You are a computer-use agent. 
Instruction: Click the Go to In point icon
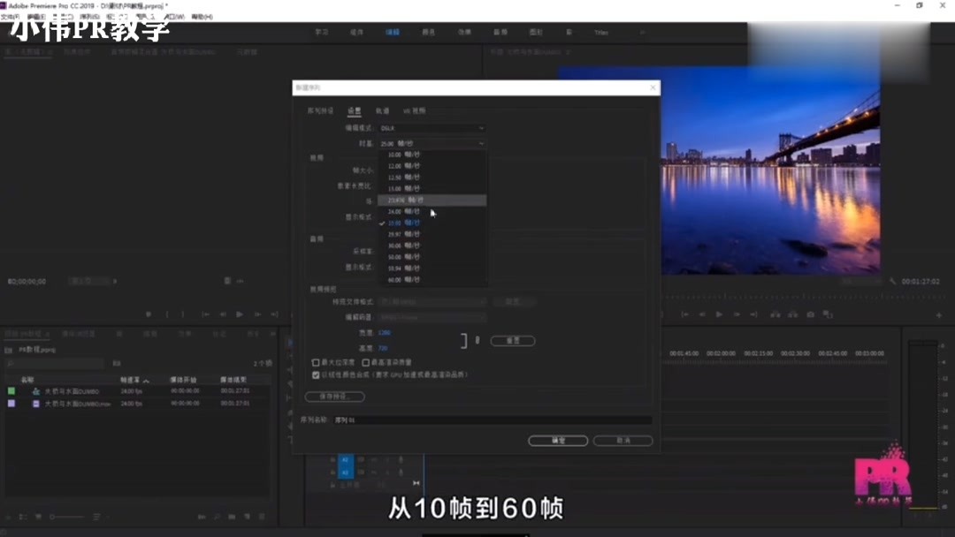coord(686,314)
